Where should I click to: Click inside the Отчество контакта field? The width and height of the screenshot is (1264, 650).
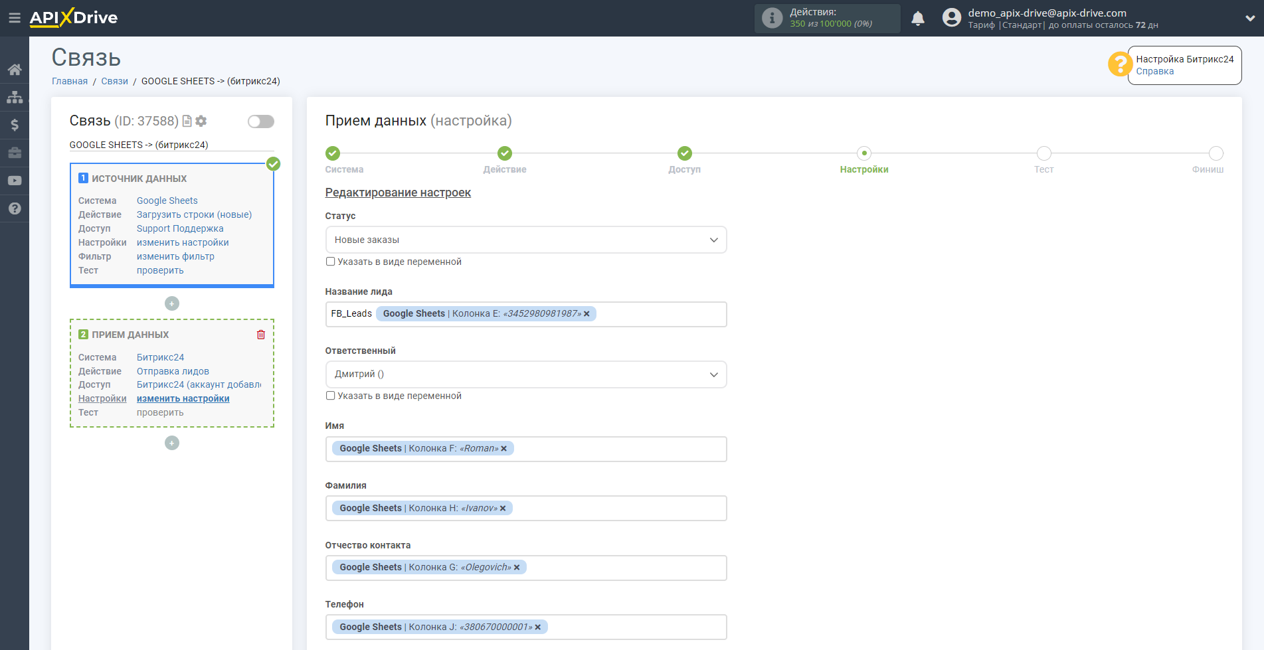tap(526, 568)
